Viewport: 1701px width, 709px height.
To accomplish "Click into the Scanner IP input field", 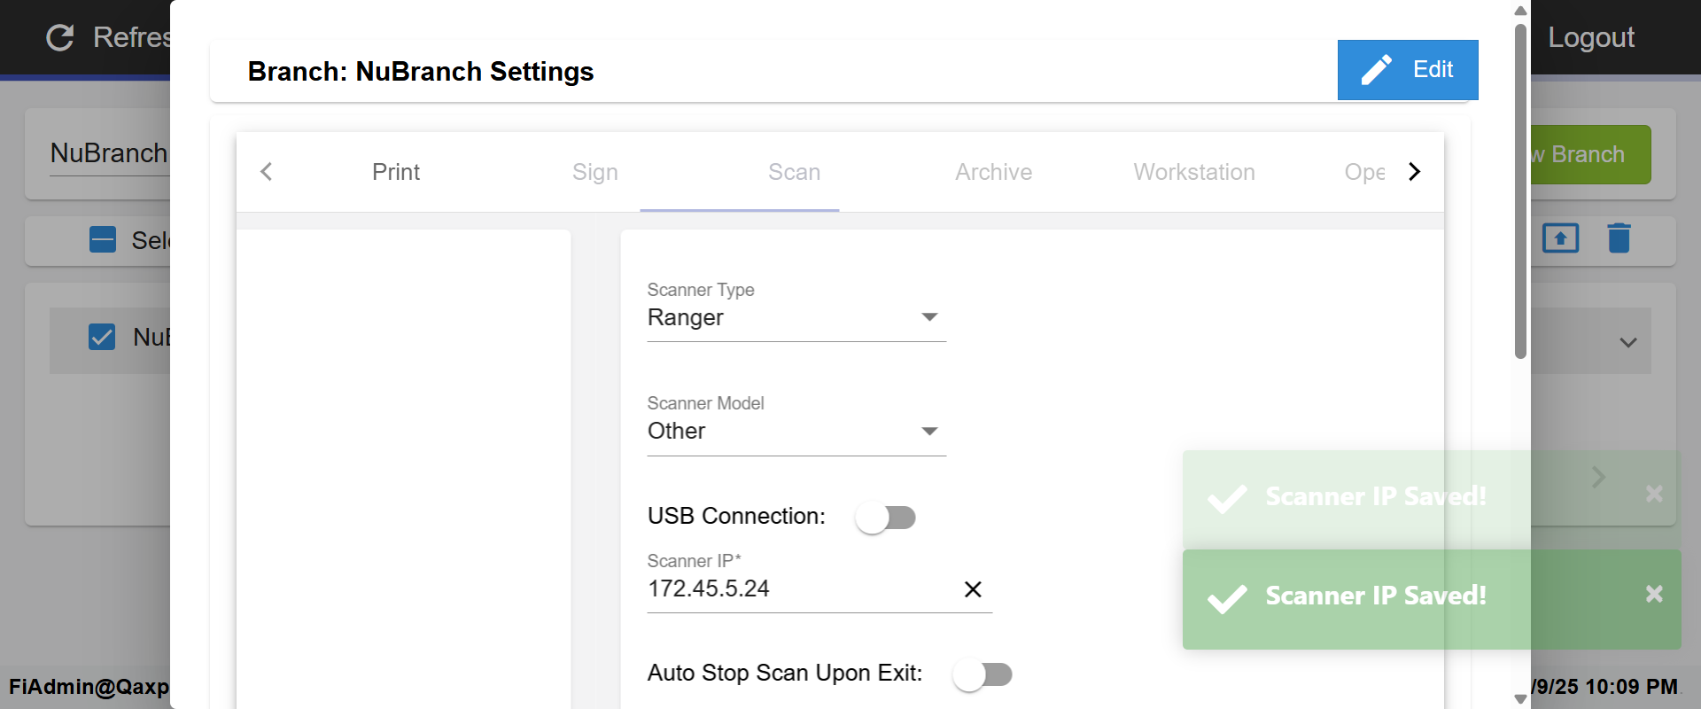I will click(797, 589).
